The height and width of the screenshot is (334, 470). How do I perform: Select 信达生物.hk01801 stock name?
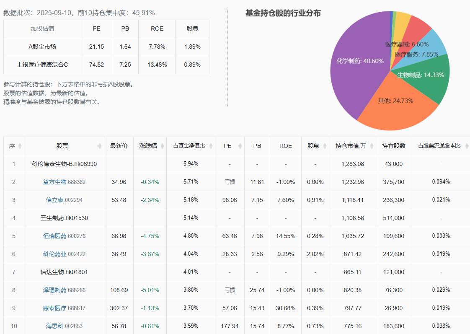pos(64,272)
